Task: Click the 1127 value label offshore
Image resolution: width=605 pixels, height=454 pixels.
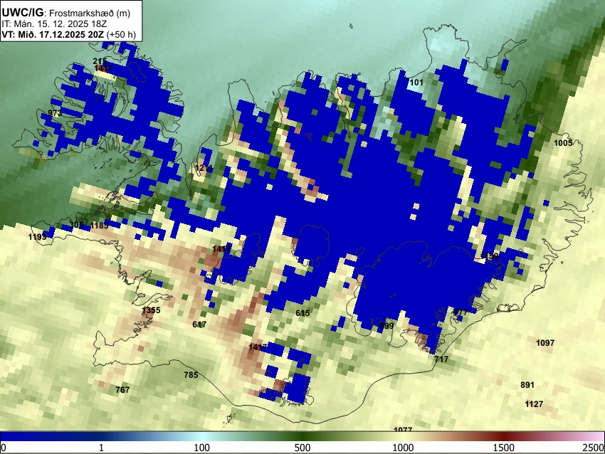Action: [x=534, y=404]
